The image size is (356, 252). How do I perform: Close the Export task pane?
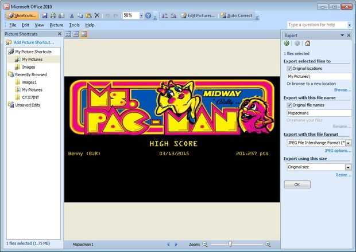[349, 36]
